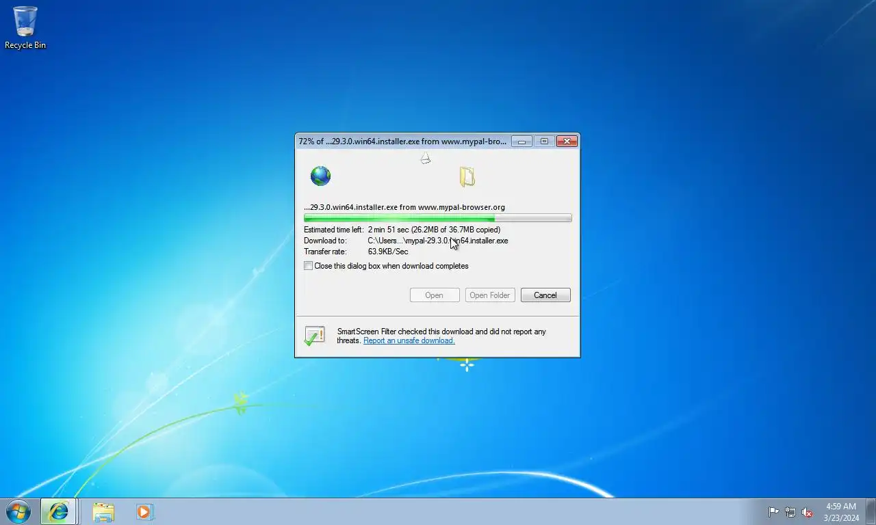Launch Windows Media Player from taskbar
This screenshot has height=525, width=876.
[x=144, y=511]
